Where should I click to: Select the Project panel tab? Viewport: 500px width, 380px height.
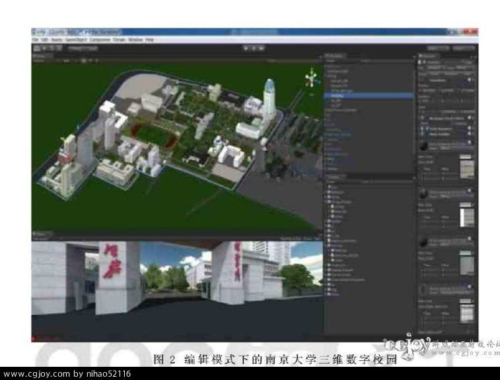click(x=336, y=177)
